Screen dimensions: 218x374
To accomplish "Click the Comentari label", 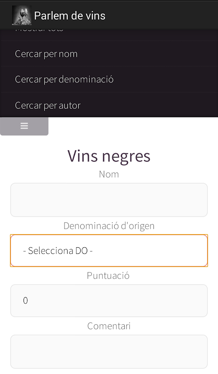I will coord(109,326).
